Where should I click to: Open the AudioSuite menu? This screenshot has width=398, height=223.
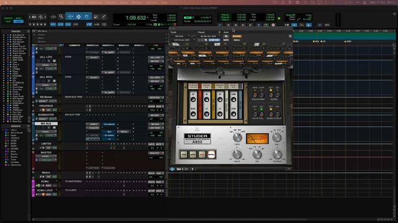[x=95, y=2]
